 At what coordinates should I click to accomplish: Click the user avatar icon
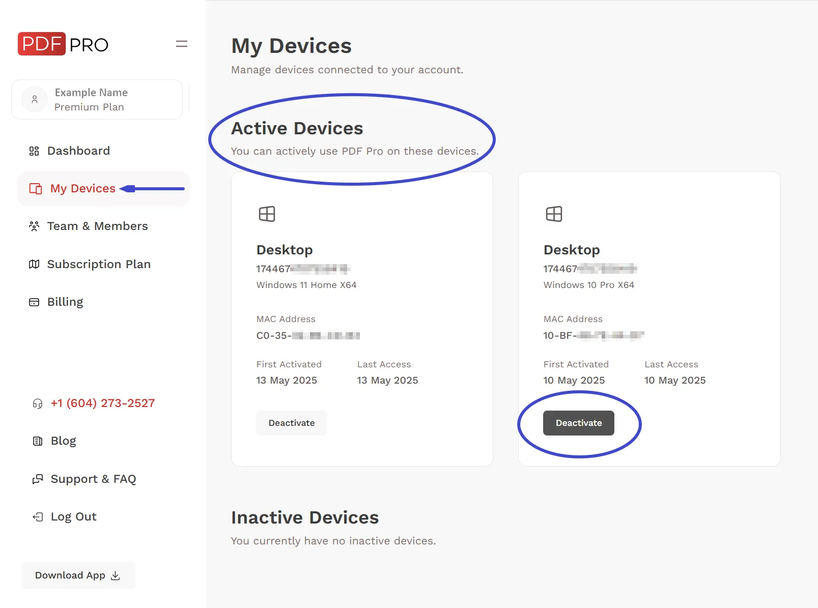tap(35, 99)
